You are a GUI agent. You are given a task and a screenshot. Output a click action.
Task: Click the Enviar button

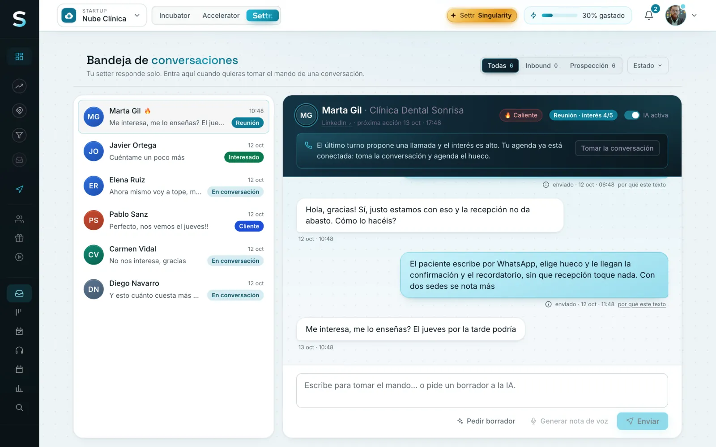point(642,421)
